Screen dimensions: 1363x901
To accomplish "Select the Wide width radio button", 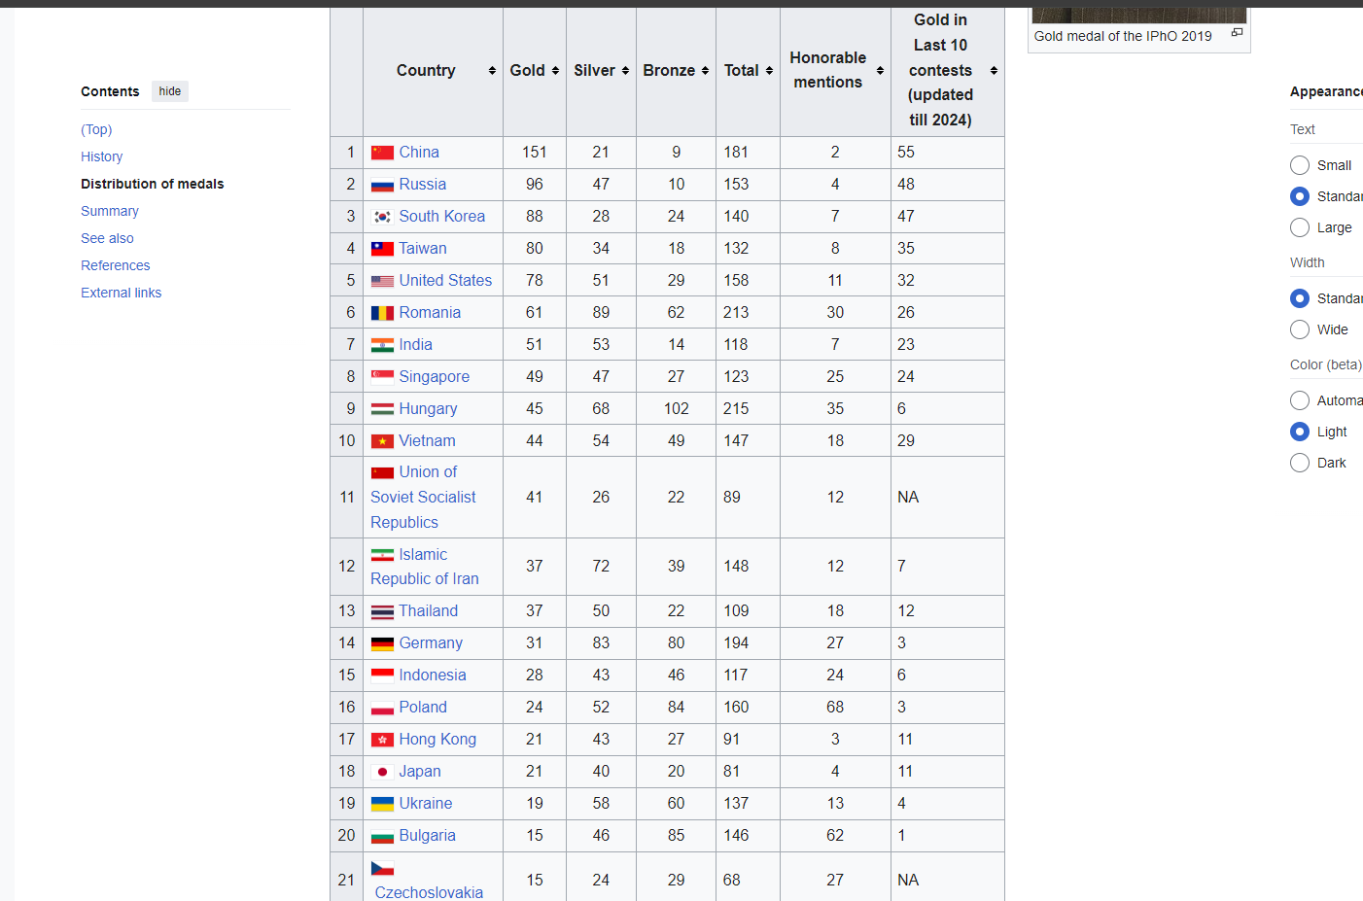I will [1300, 329].
